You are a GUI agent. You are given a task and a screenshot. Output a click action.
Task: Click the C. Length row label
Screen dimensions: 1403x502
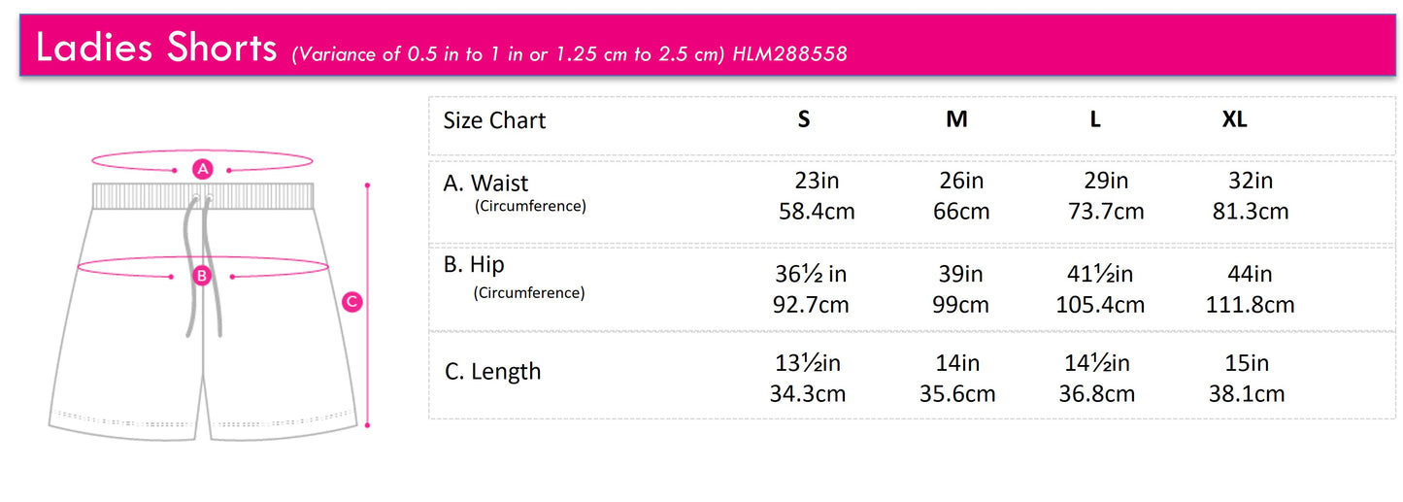(x=493, y=372)
